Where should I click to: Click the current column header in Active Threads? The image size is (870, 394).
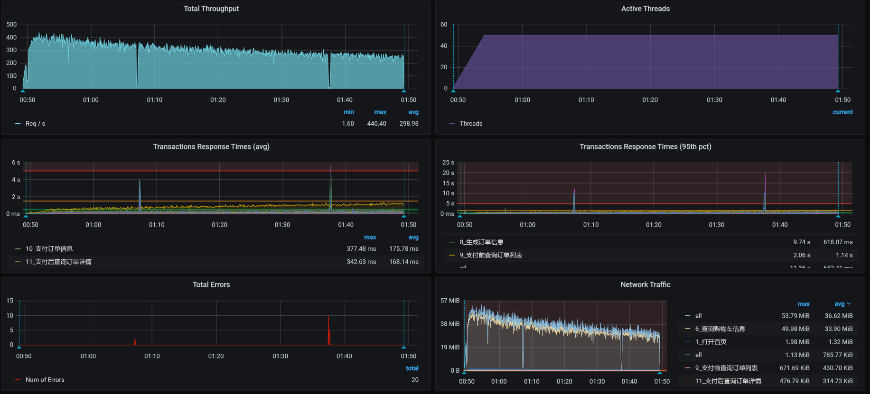(842, 112)
